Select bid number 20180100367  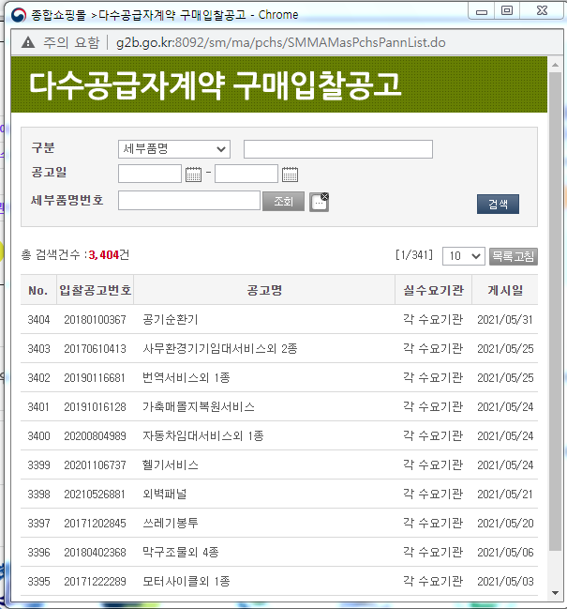pyautogui.click(x=95, y=320)
